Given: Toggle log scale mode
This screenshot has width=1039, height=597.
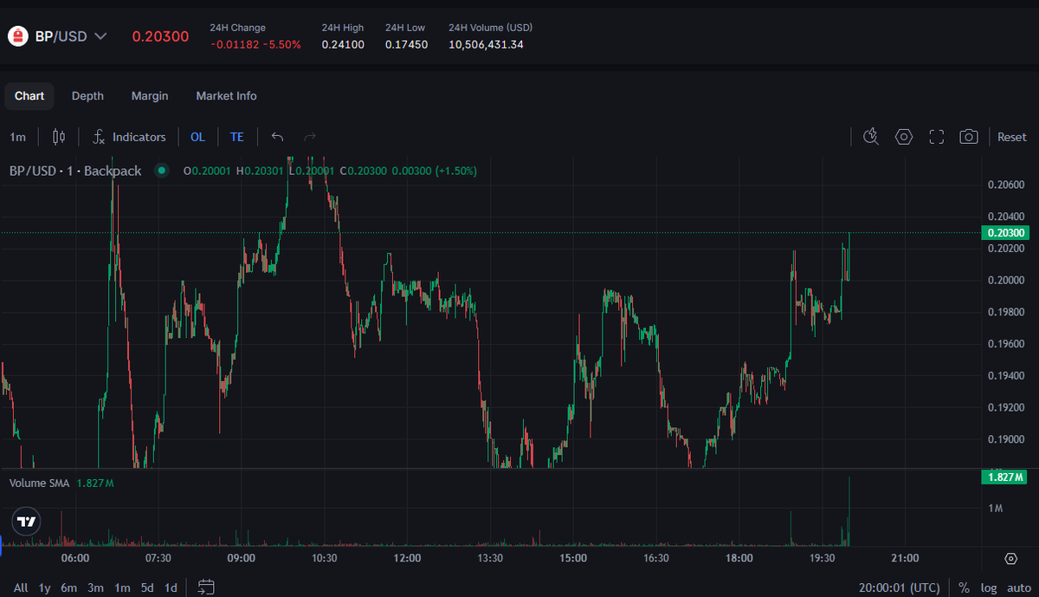Looking at the screenshot, I should coord(989,587).
